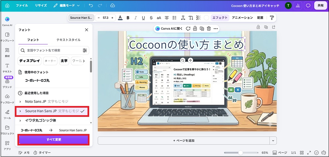Screen dimensions: 329x157
Task: Open ツール in the sidebar
Action: pyautogui.click(x=7, y=115)
